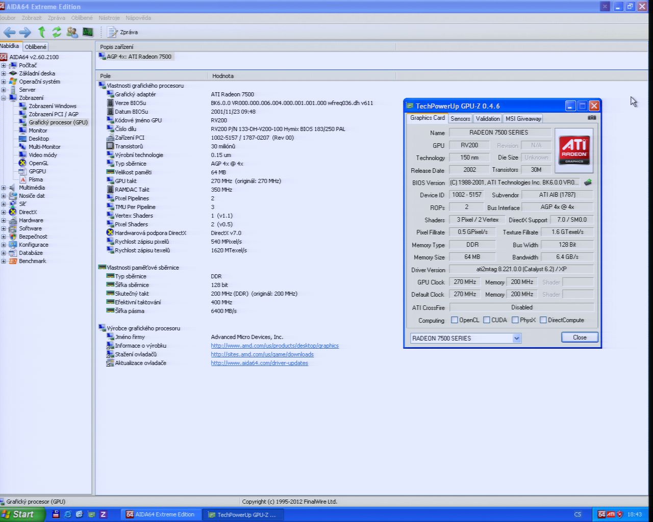Expand the Operační systém node

coord(4,82)
